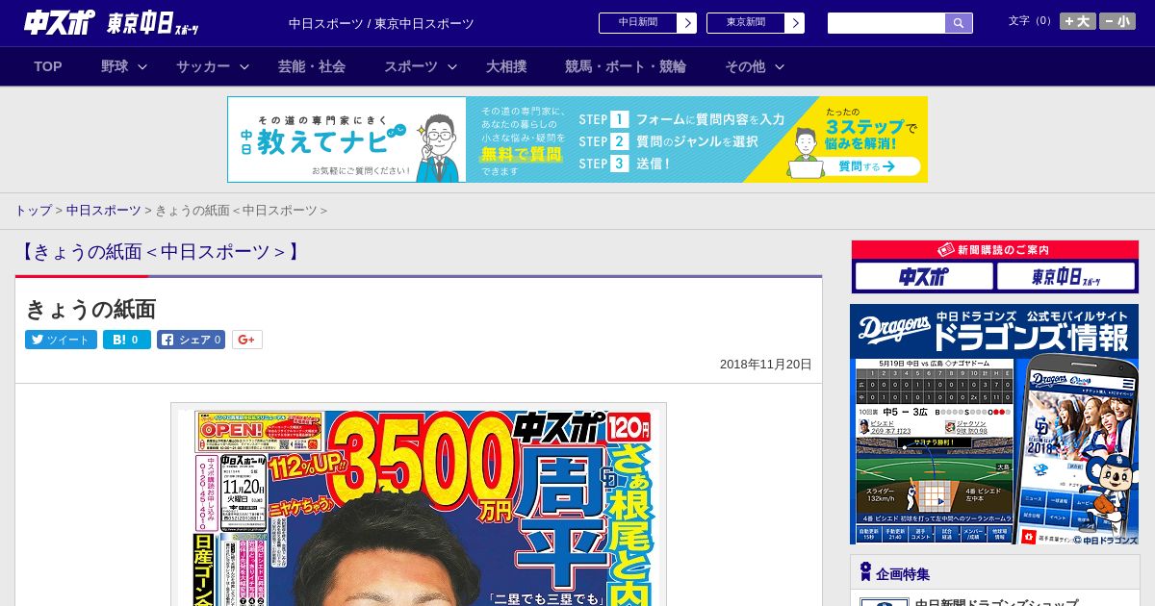Click the きょうの紙面 article heading
Screen dimensions: 1155x606
[x=90, y=309]
